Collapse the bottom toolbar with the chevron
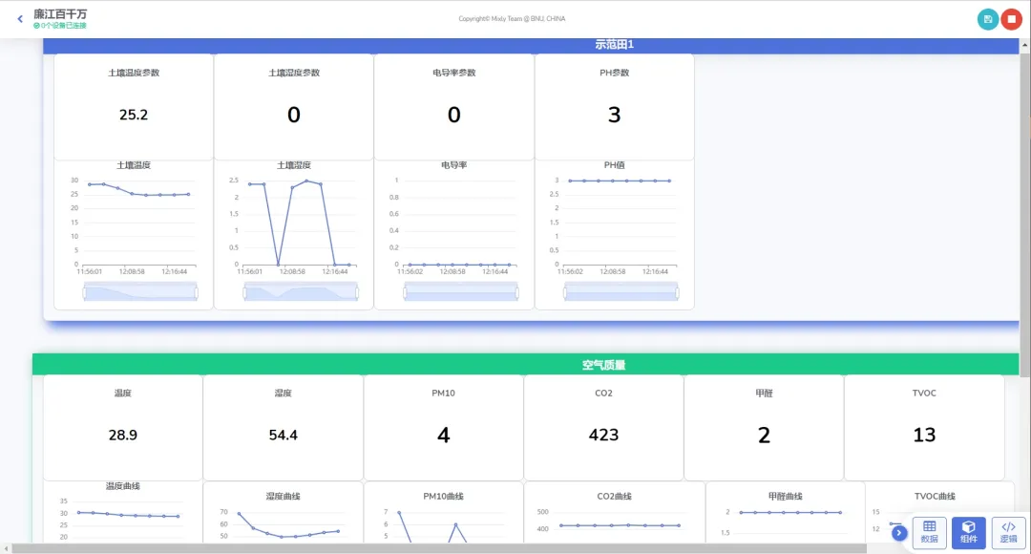 [899, 533]
